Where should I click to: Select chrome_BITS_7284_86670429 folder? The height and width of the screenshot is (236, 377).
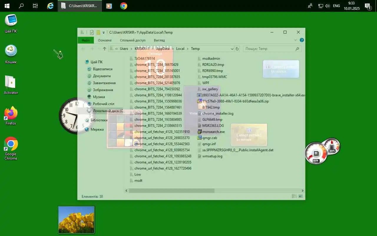pos(154,65)
